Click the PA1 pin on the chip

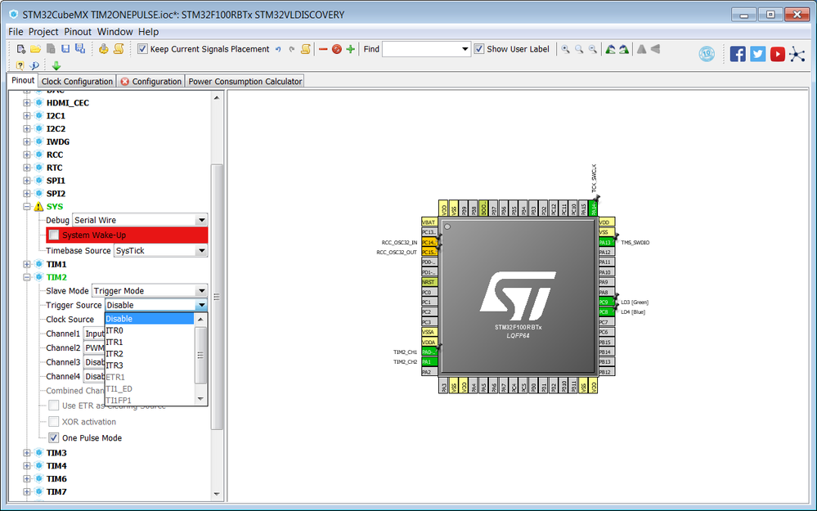(x=429, y=362)
